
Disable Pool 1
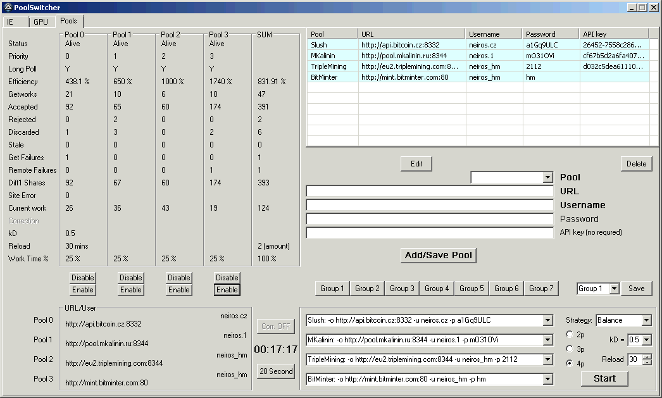click(131, 278)
